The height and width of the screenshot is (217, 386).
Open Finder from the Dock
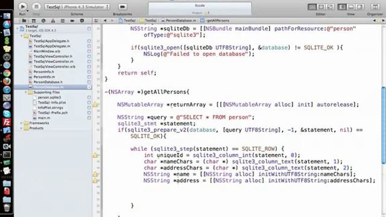7,16
